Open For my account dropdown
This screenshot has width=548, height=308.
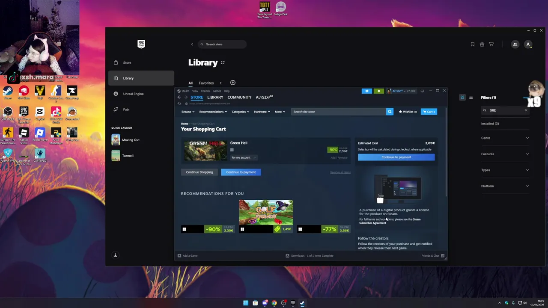pyautogui.click(x=244, y=157)
